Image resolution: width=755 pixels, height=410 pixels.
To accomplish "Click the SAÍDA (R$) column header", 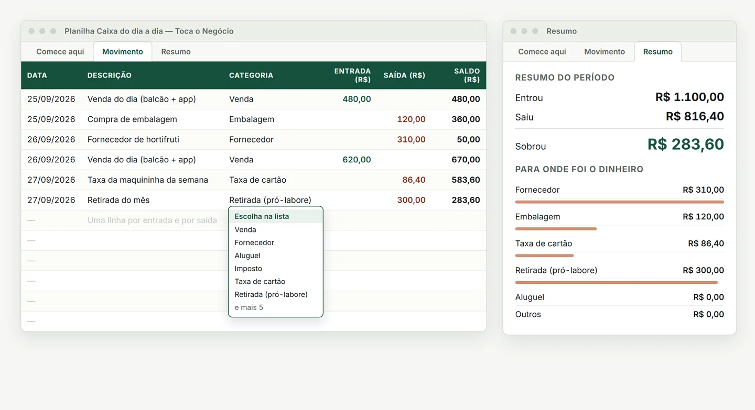I will tap(404, 75).
